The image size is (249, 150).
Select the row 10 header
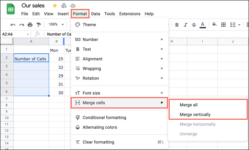coord(7,118)
